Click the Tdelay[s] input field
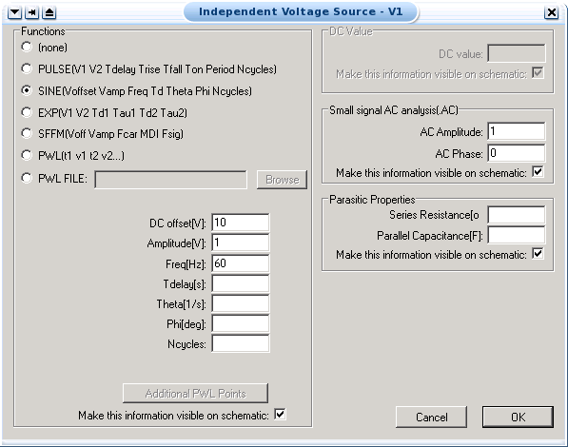 [241, 283]
